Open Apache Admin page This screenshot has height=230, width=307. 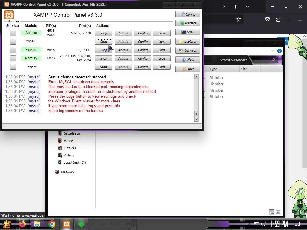point(123,33)
